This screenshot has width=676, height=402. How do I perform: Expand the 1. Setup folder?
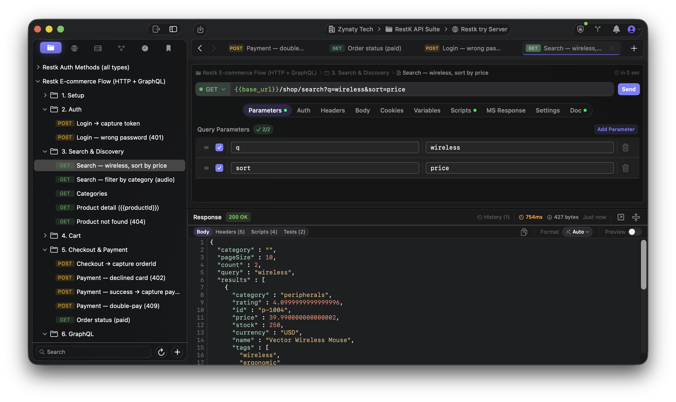point(45,95)
